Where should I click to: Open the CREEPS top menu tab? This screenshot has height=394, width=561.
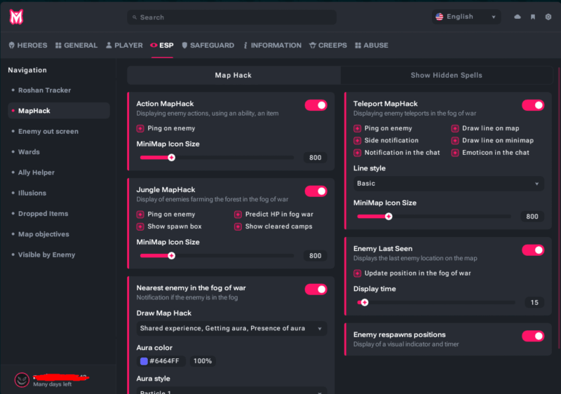pyautogui.click(x=328, y=45)
